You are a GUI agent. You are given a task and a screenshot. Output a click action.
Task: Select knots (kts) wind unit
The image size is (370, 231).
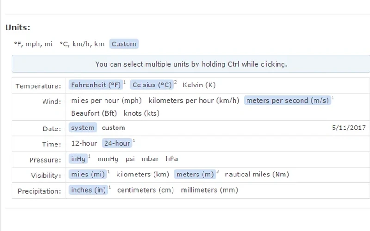pos(142,113)
